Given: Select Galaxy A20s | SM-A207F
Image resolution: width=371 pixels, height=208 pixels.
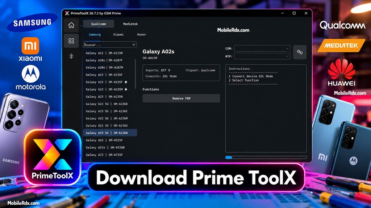Looking at the screenshot, I should [x=104, y=60].
